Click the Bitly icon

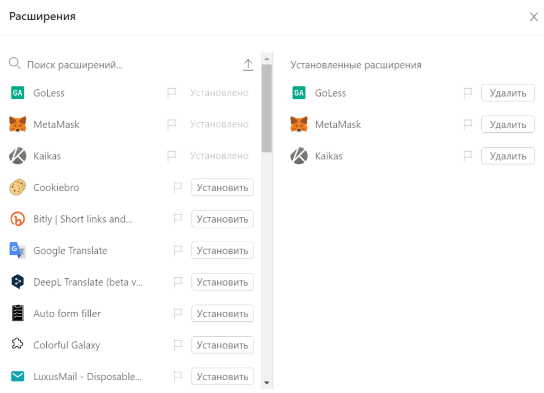pos(18,219)
